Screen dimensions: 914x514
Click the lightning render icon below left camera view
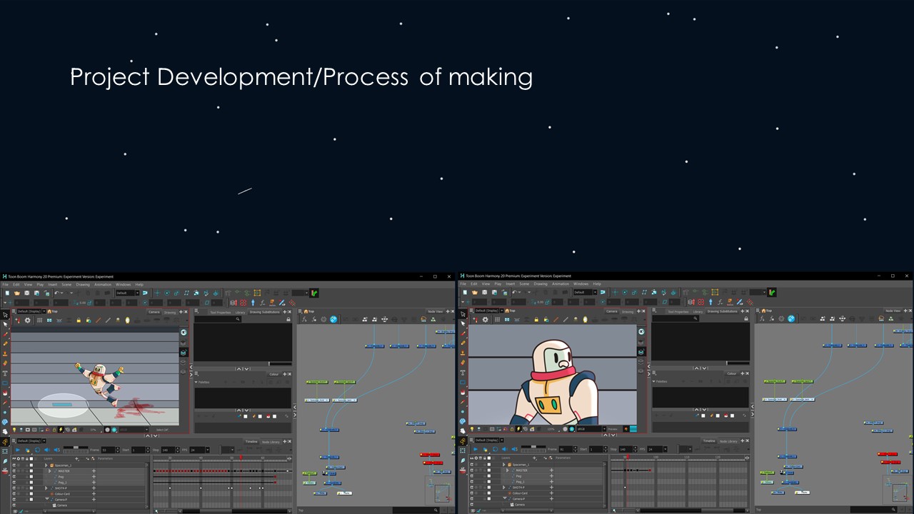61,430
